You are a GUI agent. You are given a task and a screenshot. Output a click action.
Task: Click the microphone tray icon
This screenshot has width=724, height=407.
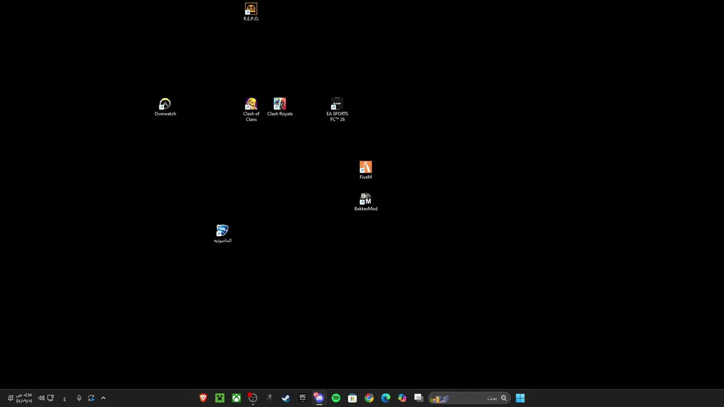pos(79,398)
